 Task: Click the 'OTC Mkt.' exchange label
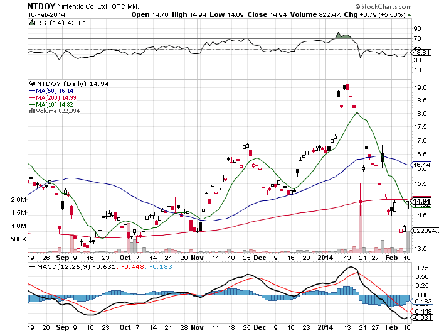pos(125,7)
